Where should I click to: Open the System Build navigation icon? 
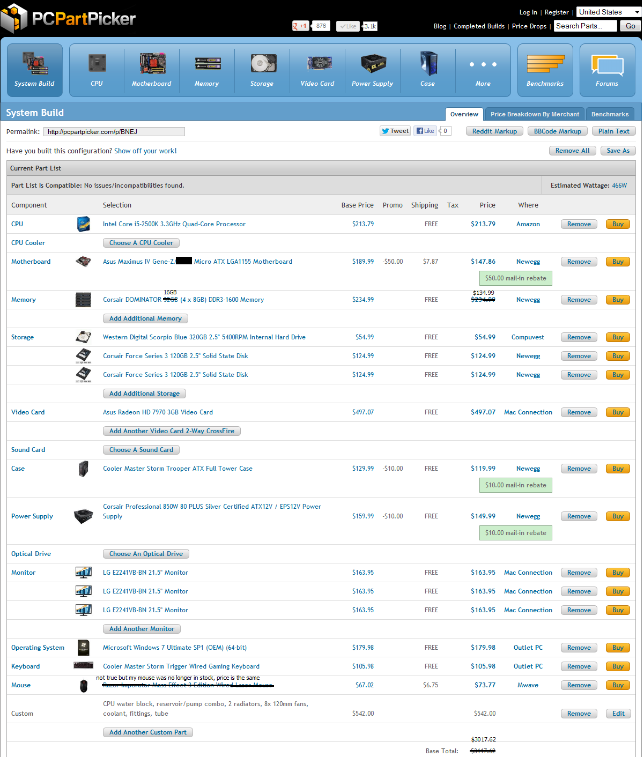[35, 70]
